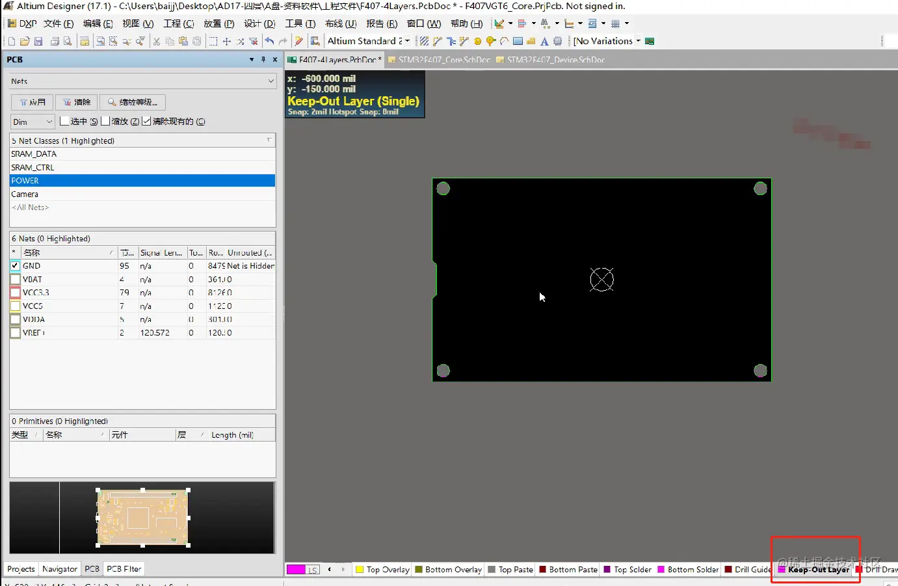Toggle the 缩放 (Z) checkbox

pyautogui.click(x=105, y=121)
